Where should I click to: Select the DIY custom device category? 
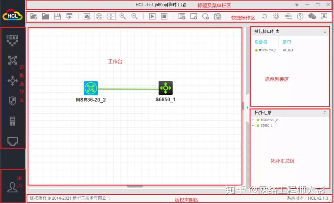pos(13,40)
